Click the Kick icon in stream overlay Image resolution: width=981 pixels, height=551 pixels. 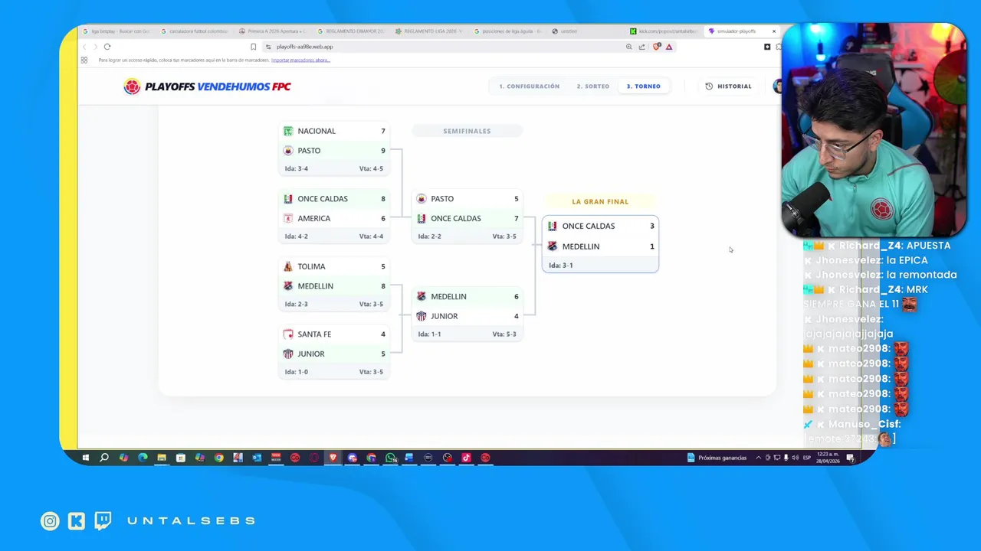[76, 521]
